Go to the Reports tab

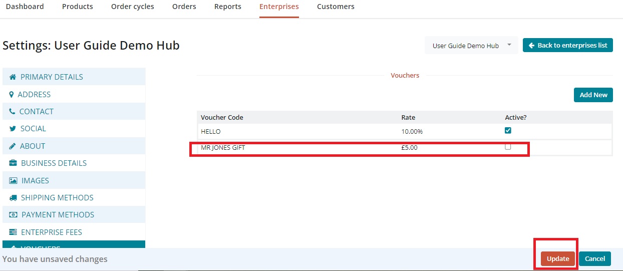tap(227, 7)
